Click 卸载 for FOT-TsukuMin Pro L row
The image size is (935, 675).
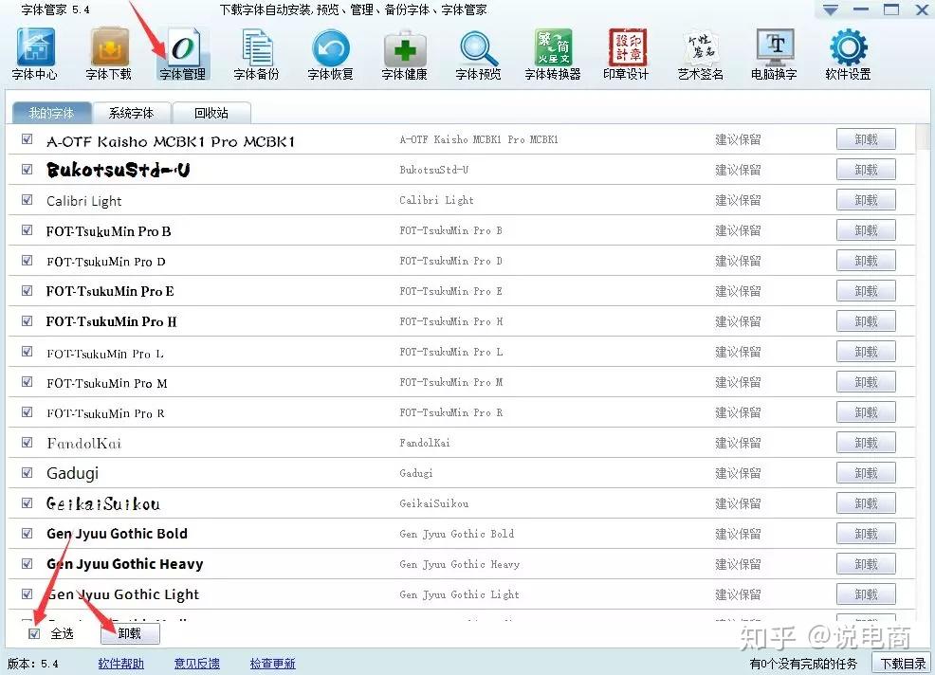(x=866, y=352)
